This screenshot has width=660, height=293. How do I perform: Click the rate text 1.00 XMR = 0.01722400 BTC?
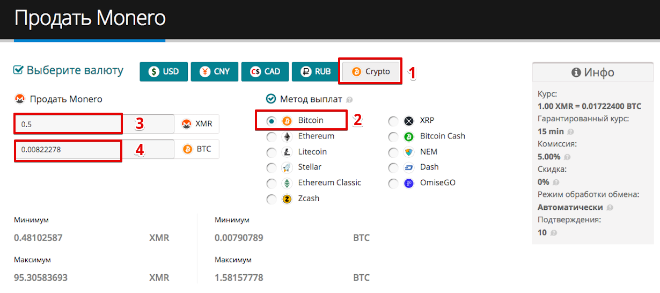(590, 107)
